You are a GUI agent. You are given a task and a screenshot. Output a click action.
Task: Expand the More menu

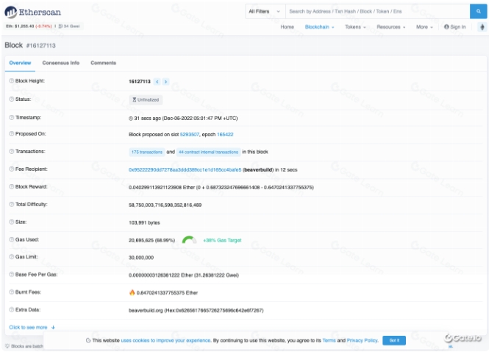[x=424, y=27]
